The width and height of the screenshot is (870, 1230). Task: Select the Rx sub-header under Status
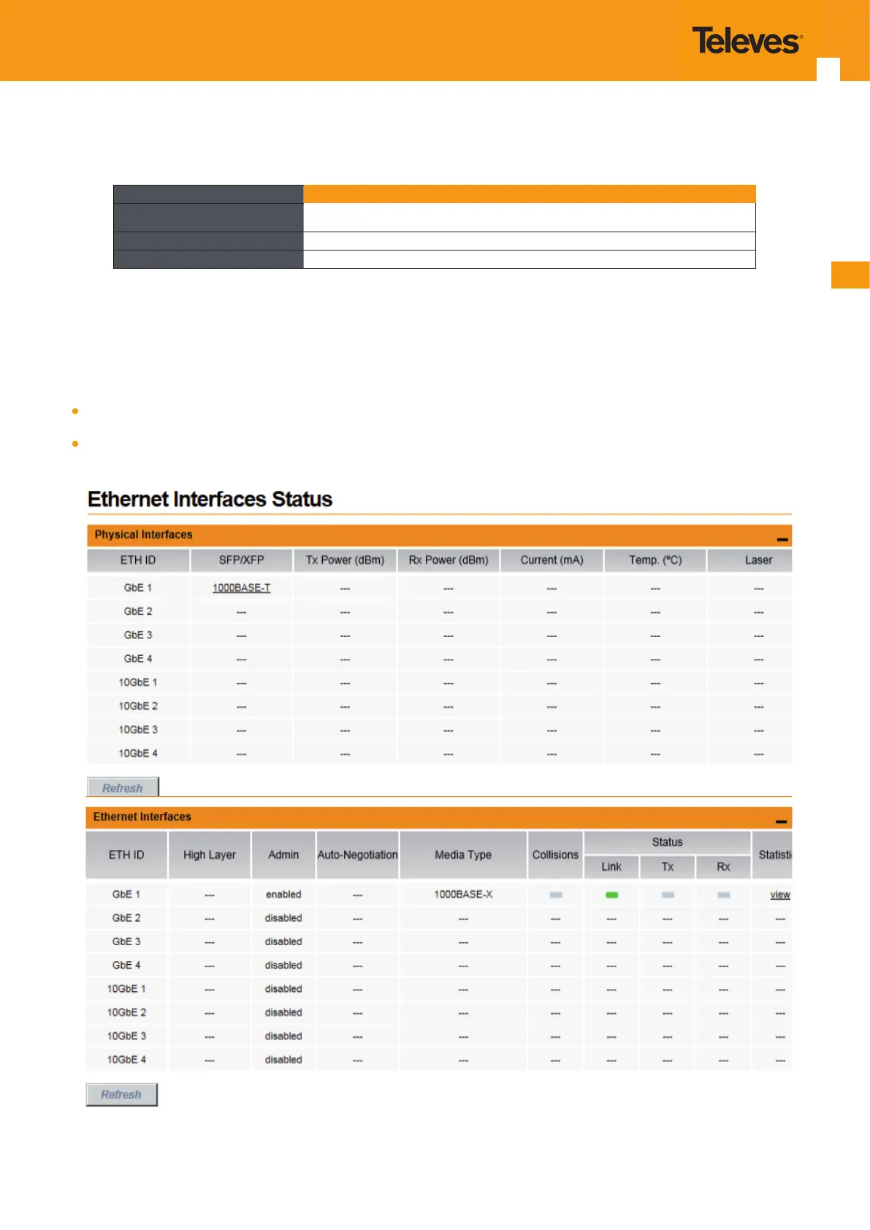point(723,867)
